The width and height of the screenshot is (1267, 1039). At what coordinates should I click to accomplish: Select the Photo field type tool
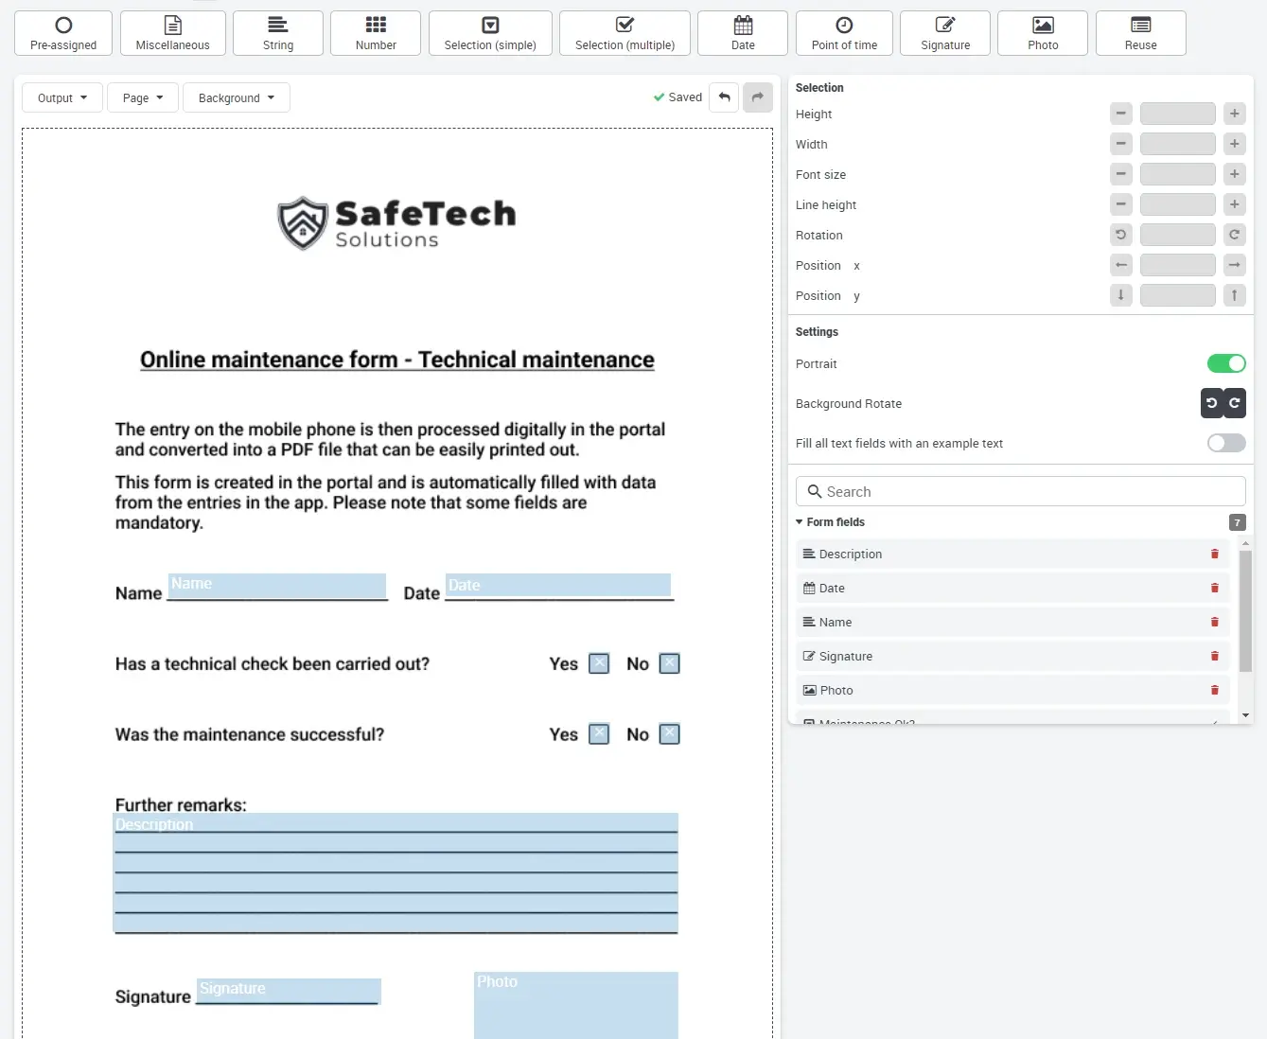tap(1042, 33)
